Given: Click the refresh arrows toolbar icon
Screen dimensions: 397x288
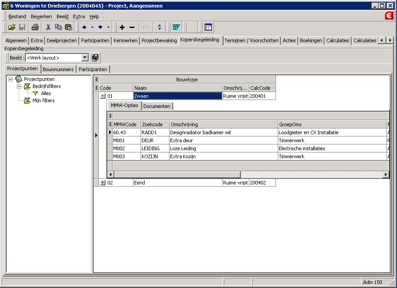Looking at the screenshot, I should 160,27.
